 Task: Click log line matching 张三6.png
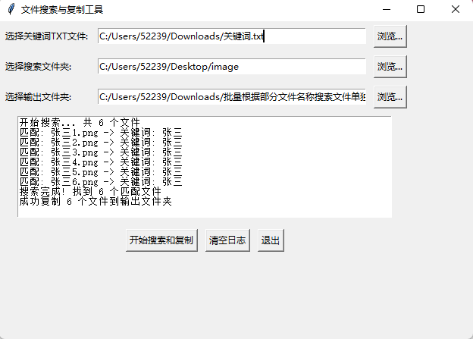tap(101, 182)
